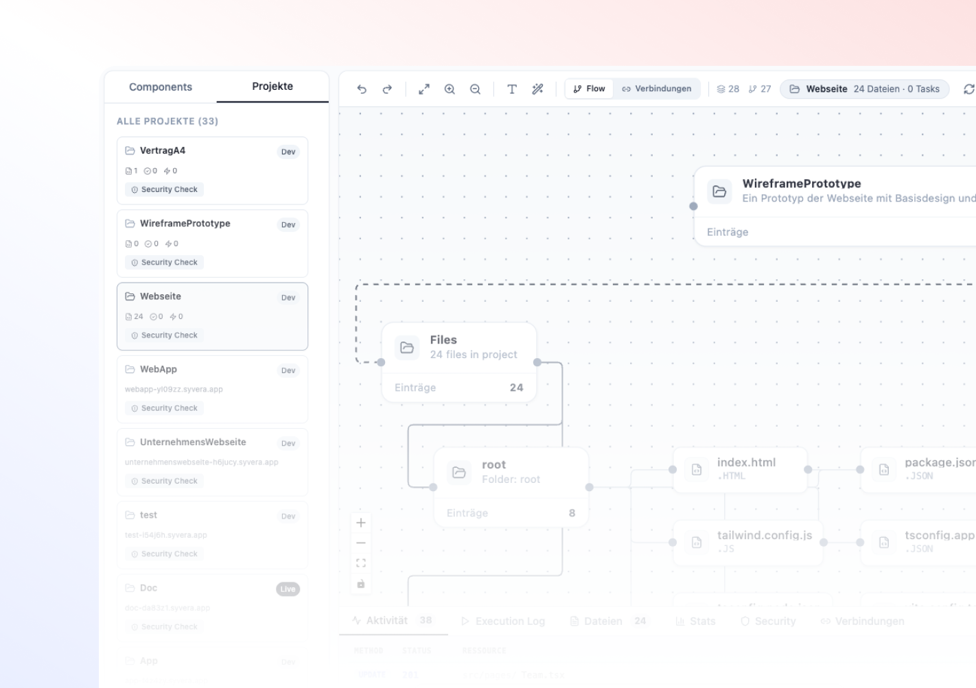Viewport: 976px width, 688px height.
Task: Click the WireframePrototype node title on canvas
Action: [802, 184]
